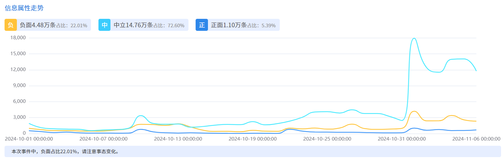Click the 9,000 y-axis label
Viewport: 503px width, 161px height.
(x=19, y=86)
